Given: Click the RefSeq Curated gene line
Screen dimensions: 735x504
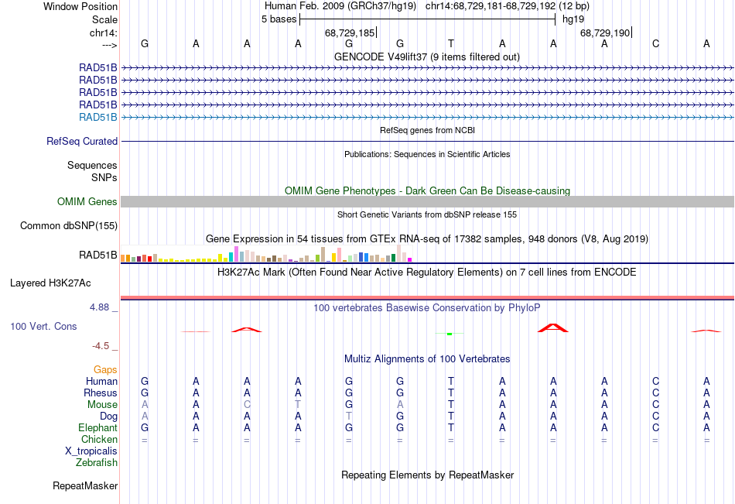Looking at the screenshot, I should (427, 141).
